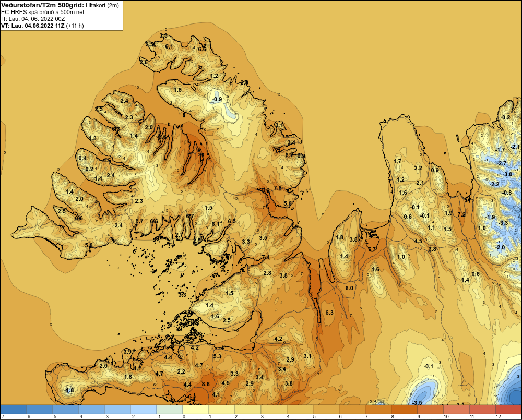
Task: Click the '(+11 h)' forecast offset text
Action: [x=75, y=26]
